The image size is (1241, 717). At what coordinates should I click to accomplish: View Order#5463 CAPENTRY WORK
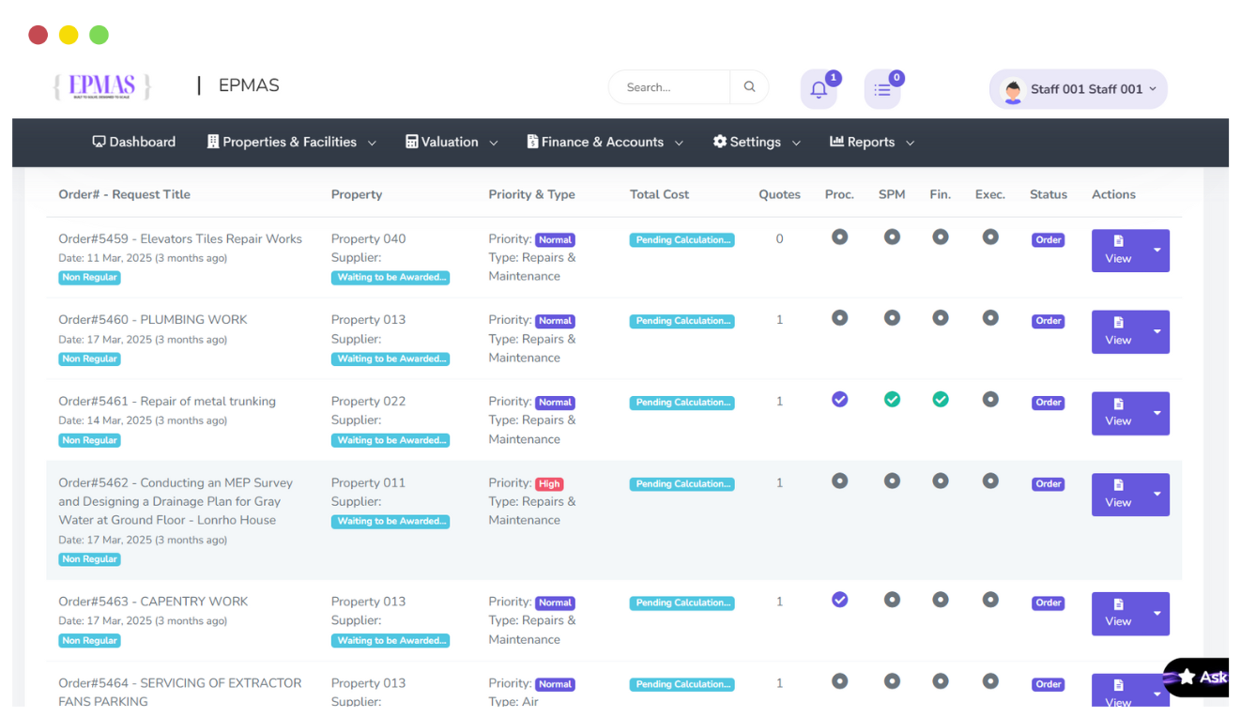coord(1118,614)
